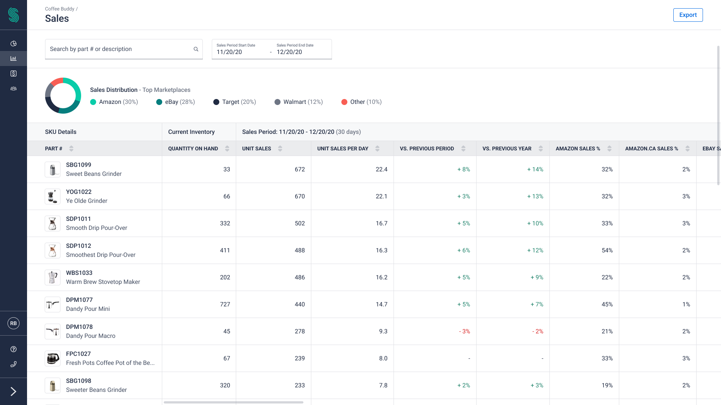Select the Dashboard icon in left nav
This screenshot has height=405, width=721.
click(14, 43)
